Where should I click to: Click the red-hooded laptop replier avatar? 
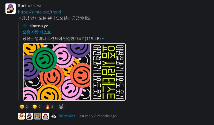pyautogui.click(x=46, y=116)
